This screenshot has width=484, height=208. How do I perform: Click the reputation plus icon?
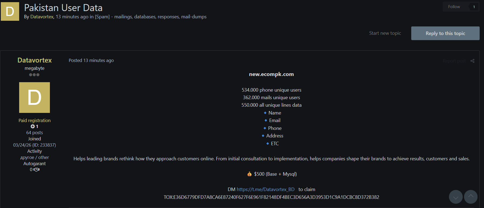tap(33, 126)
